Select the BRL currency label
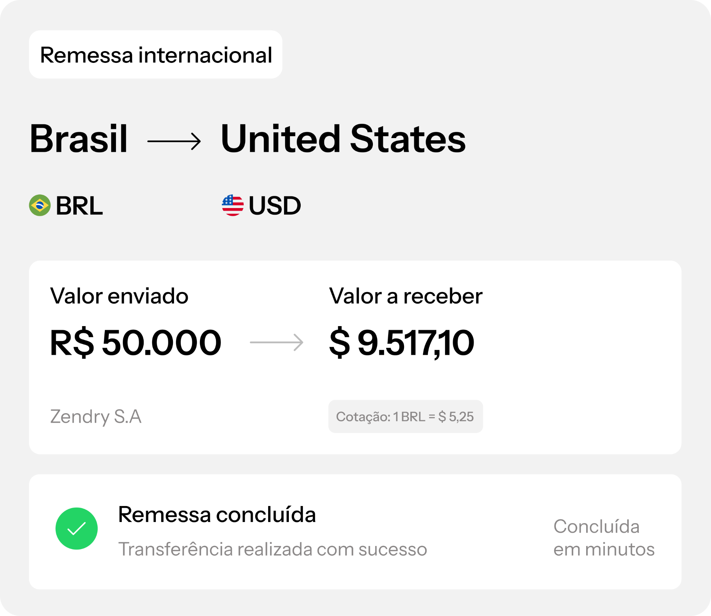This screenshot has width=711, height=616. click(x=79, y=206)
